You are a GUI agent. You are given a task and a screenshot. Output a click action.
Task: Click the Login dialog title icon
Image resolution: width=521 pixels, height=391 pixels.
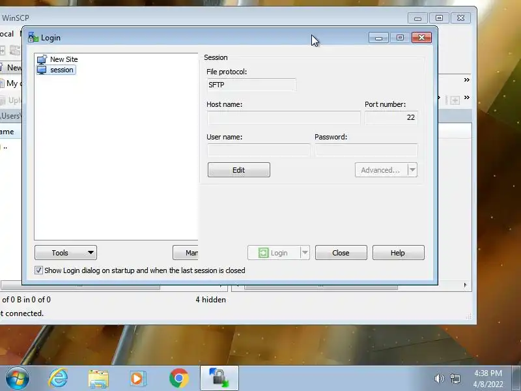[33, 37]
